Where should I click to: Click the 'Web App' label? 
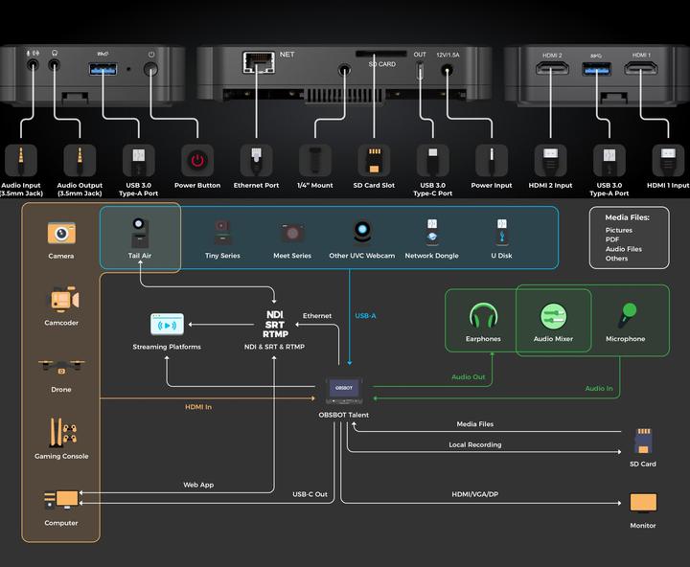click(x=198, y=485)
